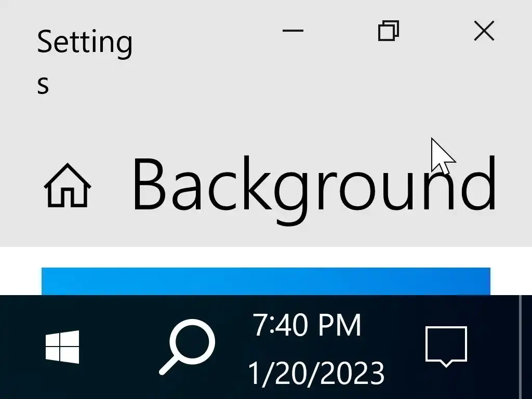Launch Start using the Windows logo

62,347
